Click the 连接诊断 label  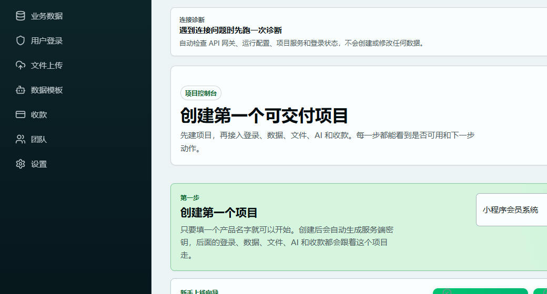(192, 20)
